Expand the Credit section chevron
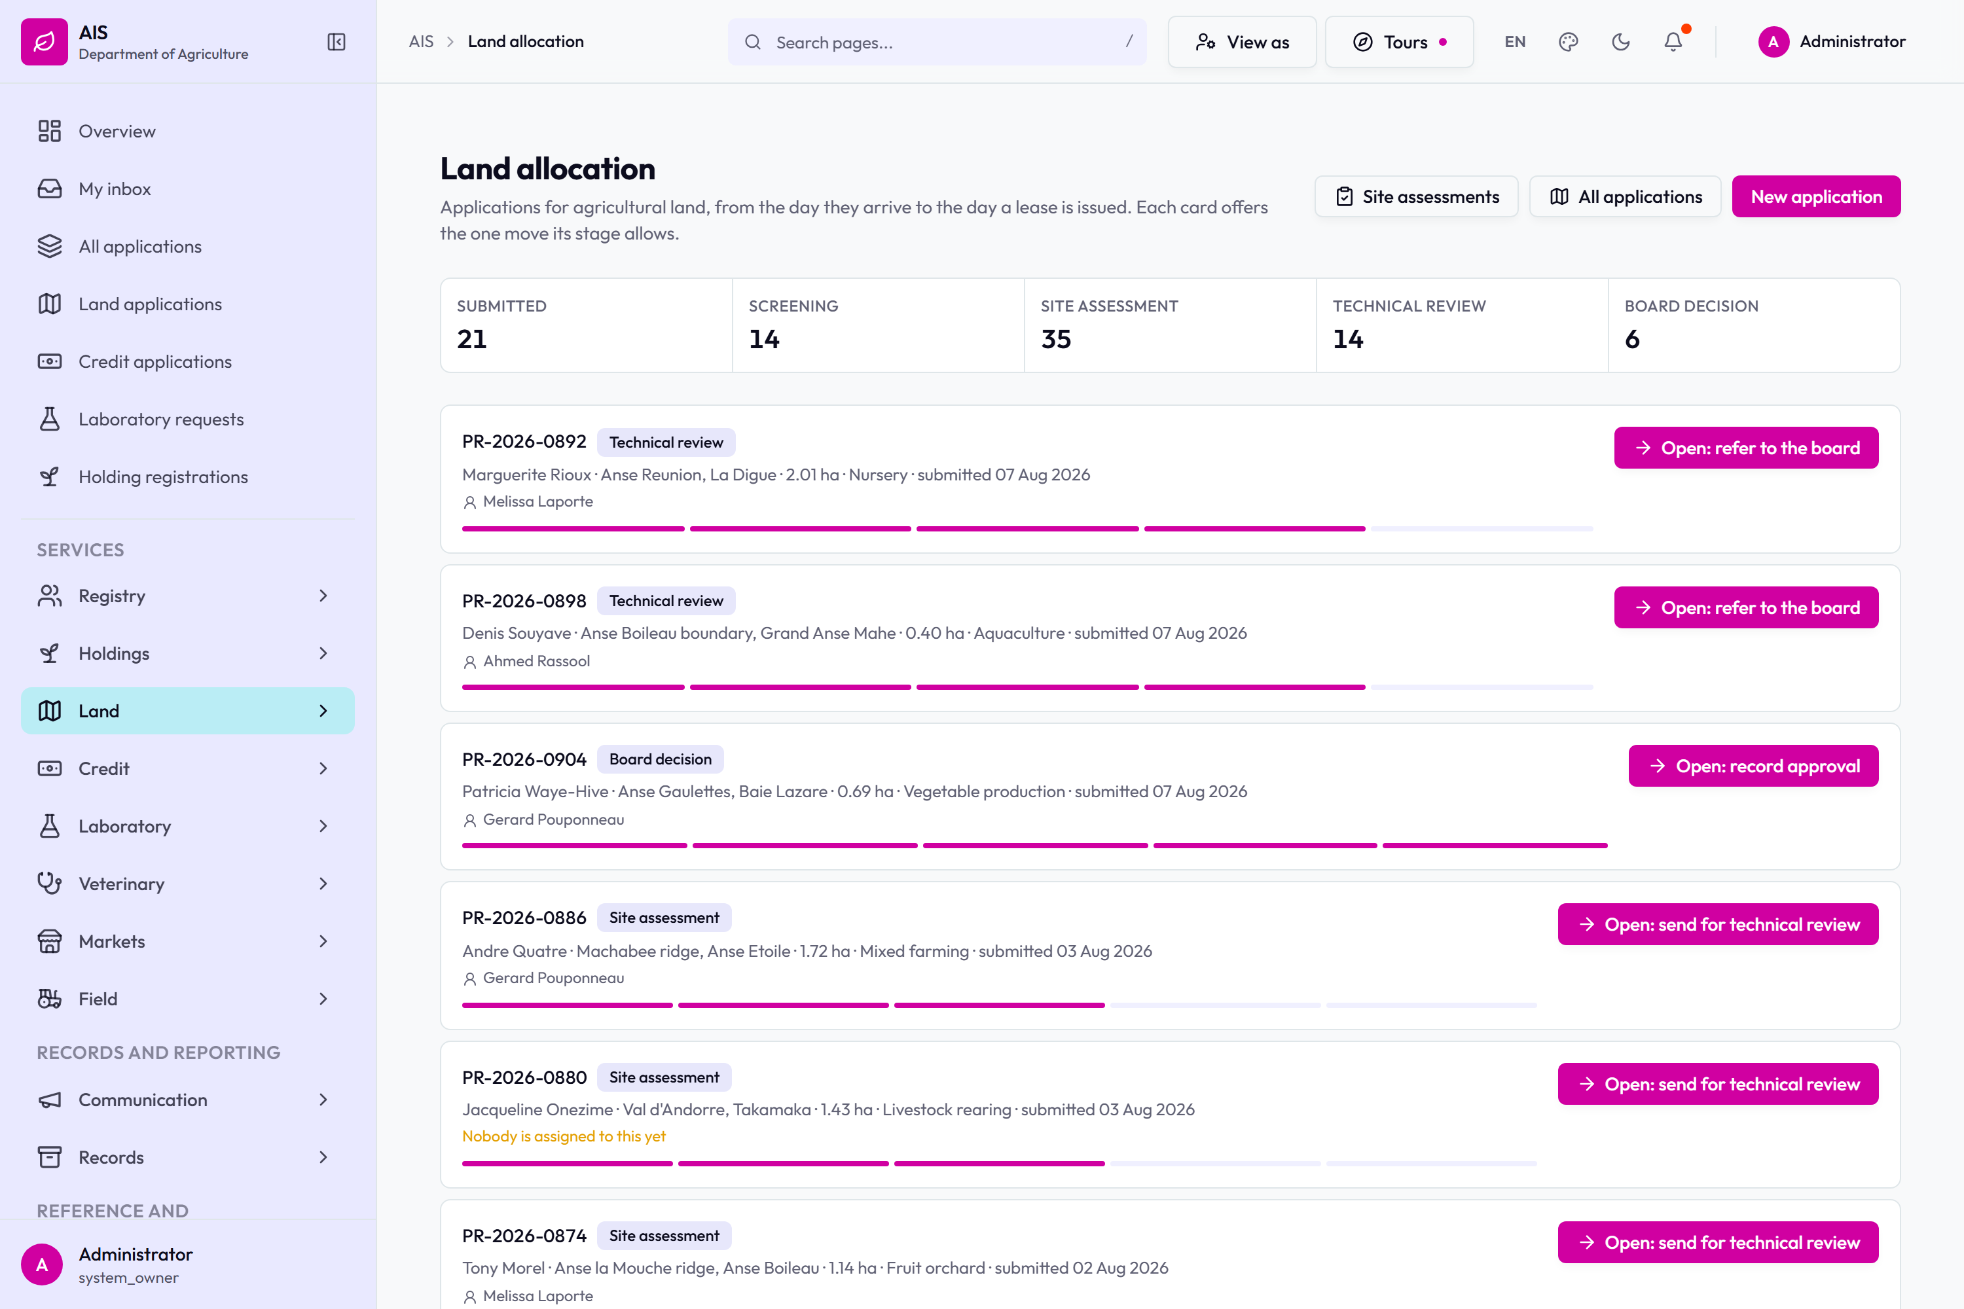The image size is (1964, 1309). tap(323, 769)
